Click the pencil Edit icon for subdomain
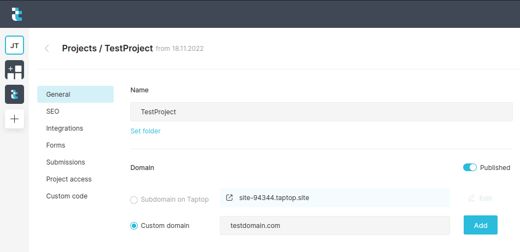The height and width of the screenshot is (252, 520). click(471, 198)
